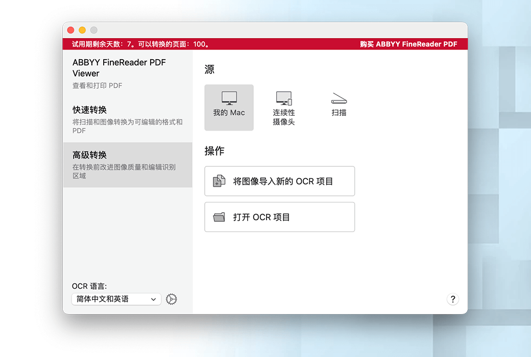Select the 我的 Mac monitor icon
This screenshot has width=531, height=357.
click(229, 98)
